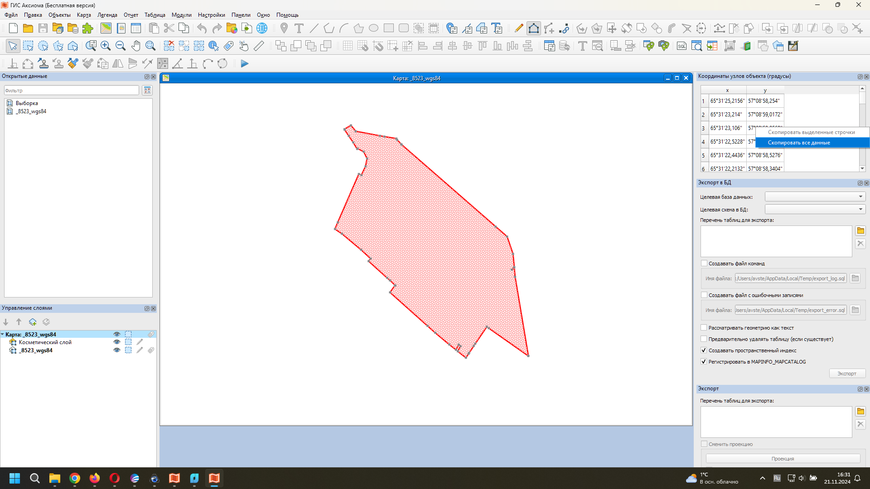Choose 'Скопировать все данные' context menu item

click(x=798, y=143)
